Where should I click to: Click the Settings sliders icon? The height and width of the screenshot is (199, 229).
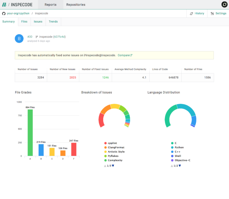pos(212,13)
